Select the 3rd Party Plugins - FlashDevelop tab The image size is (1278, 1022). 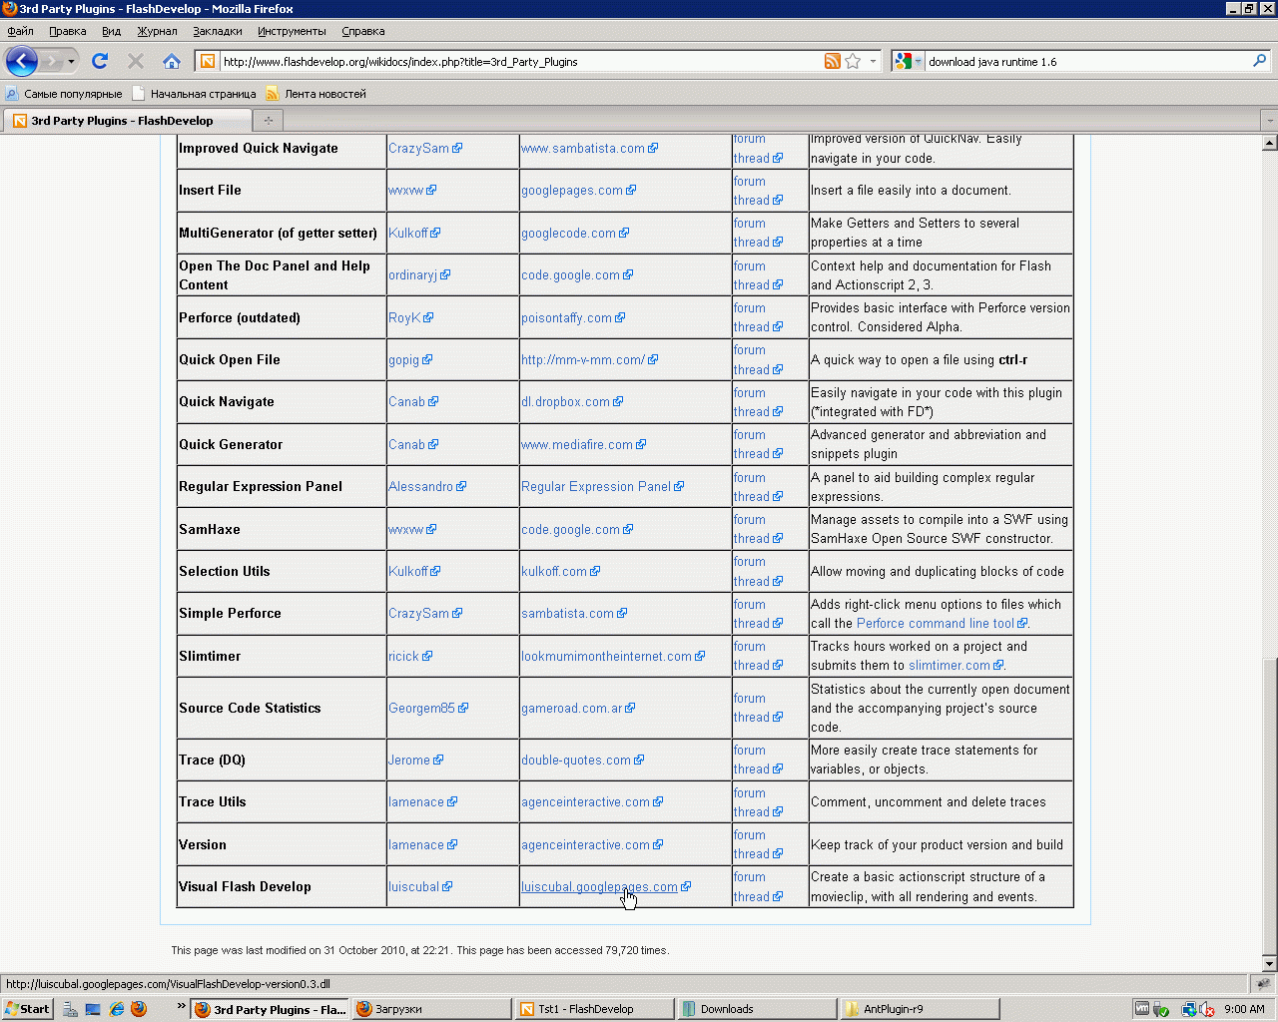click(x=127, y=121)
